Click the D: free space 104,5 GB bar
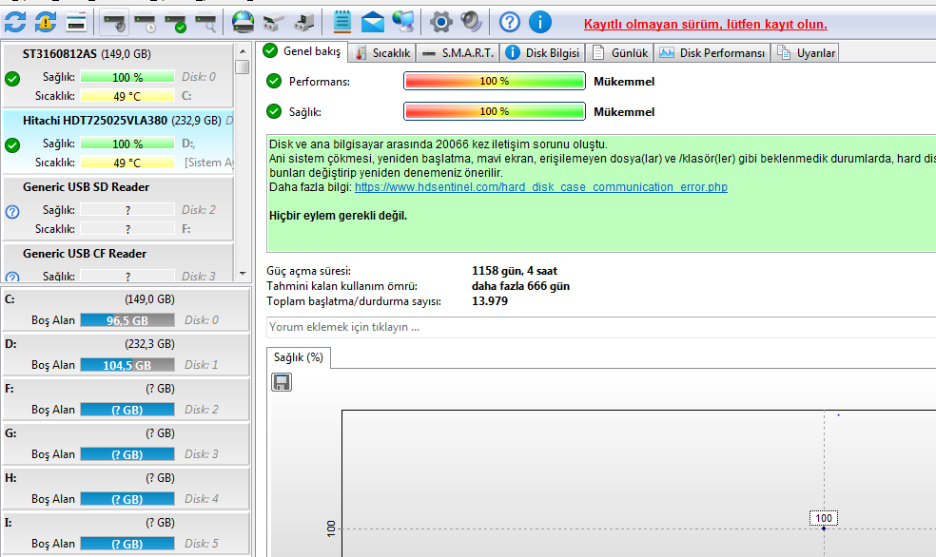936x557 pixels. click(127, 365)
